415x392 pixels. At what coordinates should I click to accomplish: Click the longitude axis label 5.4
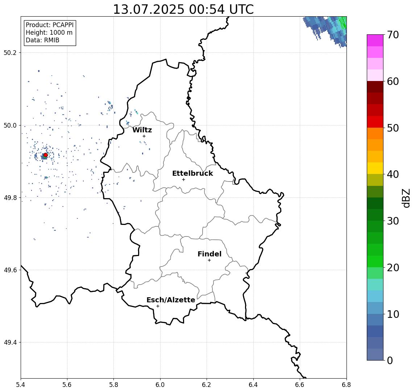[x=21, y=385]
